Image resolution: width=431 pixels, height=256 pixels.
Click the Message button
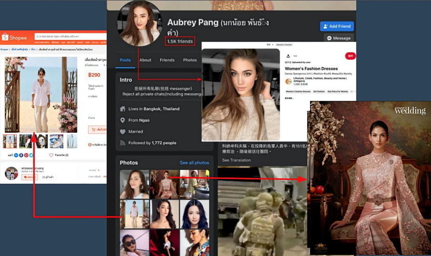coord(339,38)
